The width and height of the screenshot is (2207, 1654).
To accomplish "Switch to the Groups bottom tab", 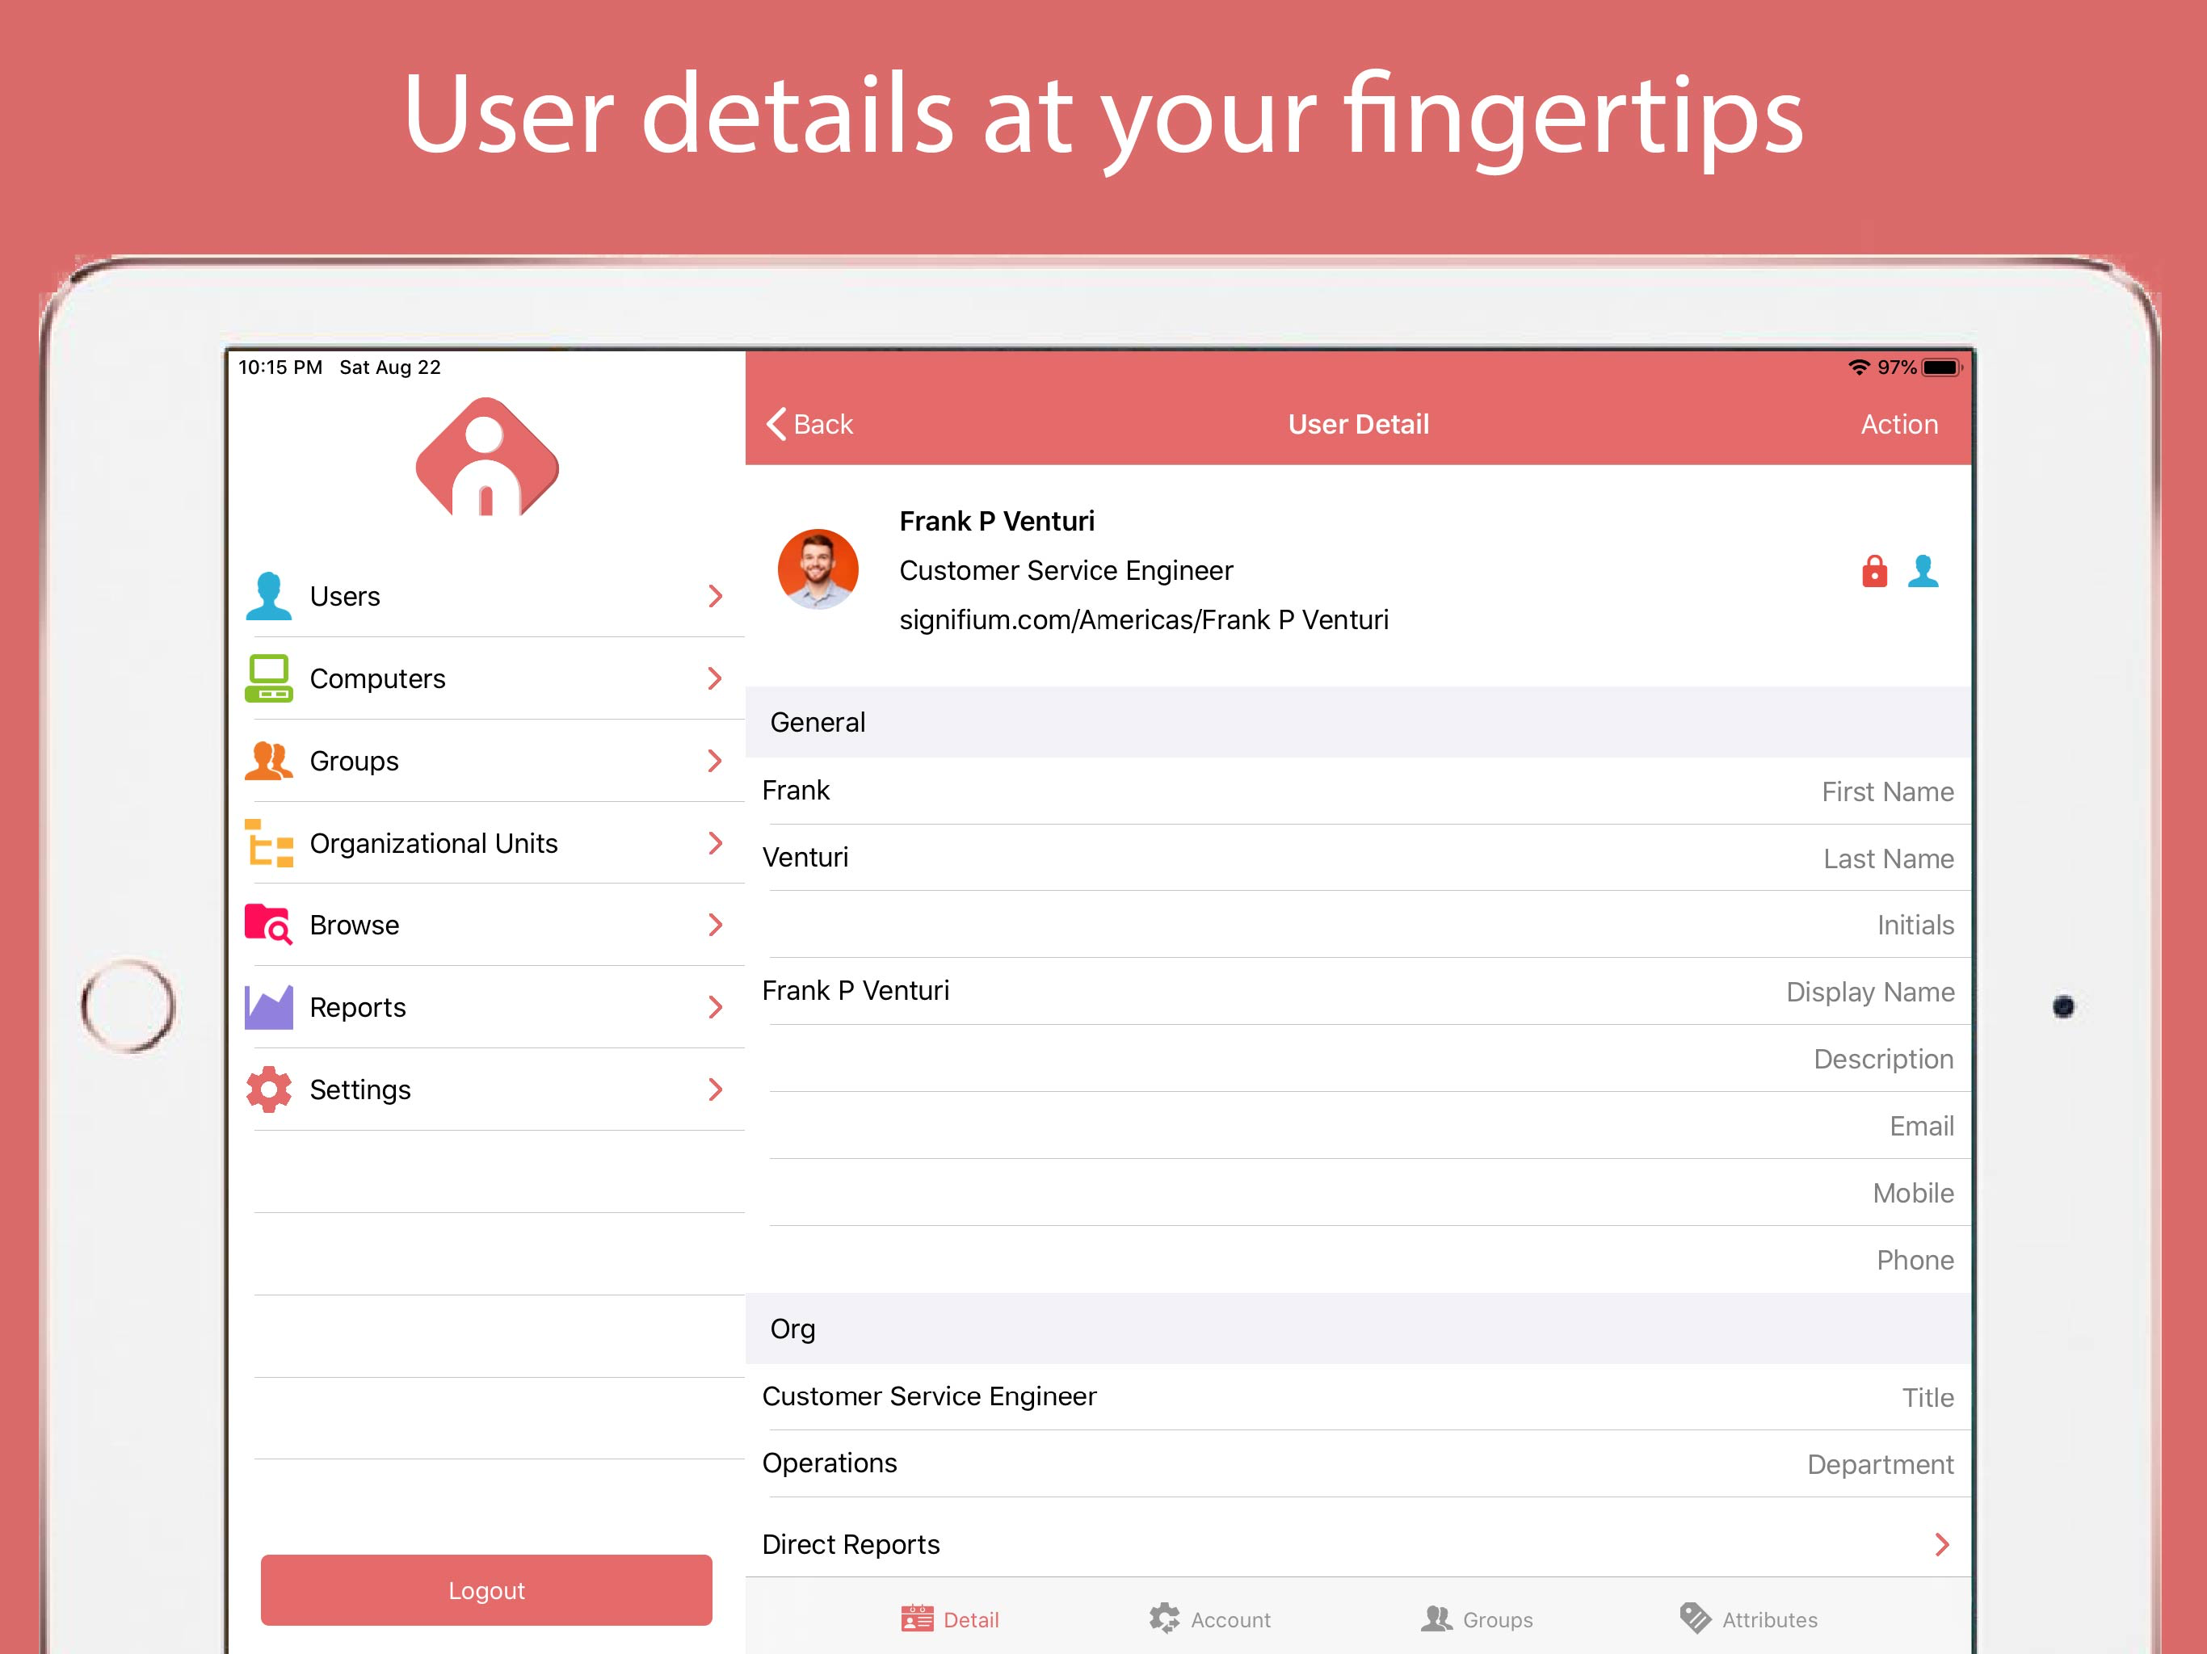I will pyautogui.click(x=1477, y=1619).
